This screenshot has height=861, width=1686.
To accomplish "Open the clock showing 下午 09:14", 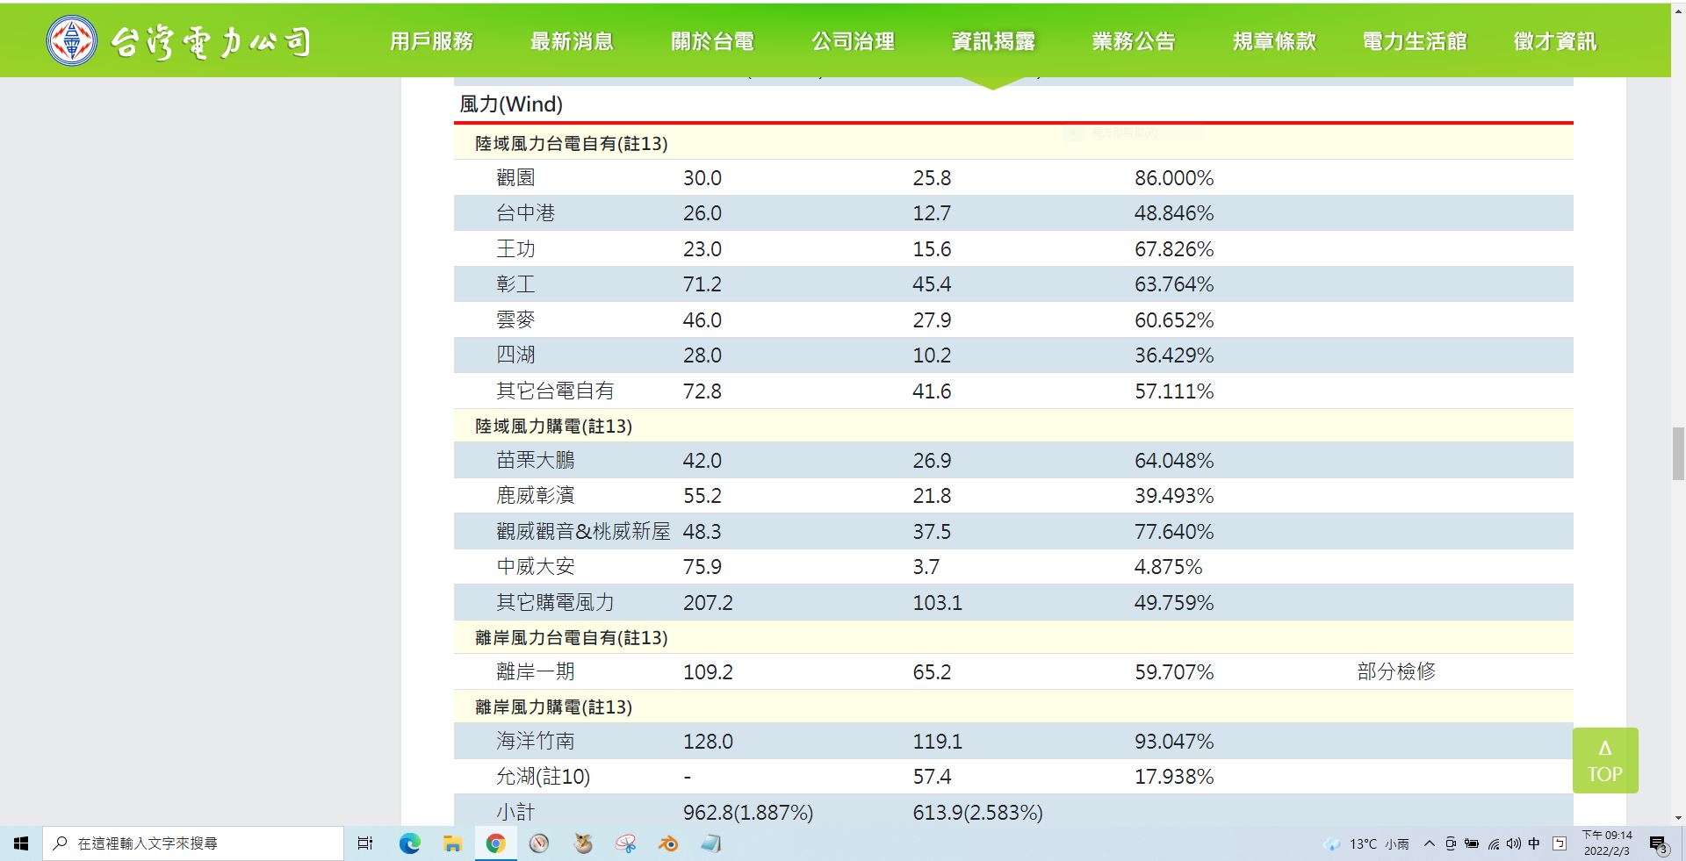I will click(1607, 843).
